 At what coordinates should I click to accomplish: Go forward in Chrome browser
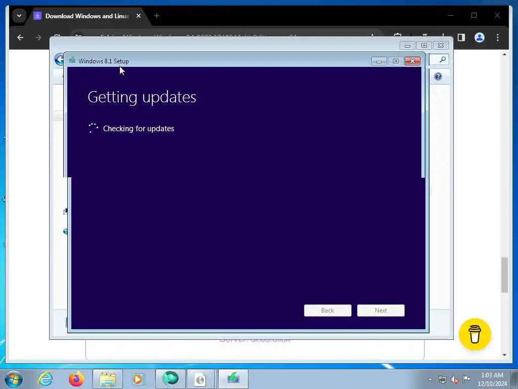point(38,37)
